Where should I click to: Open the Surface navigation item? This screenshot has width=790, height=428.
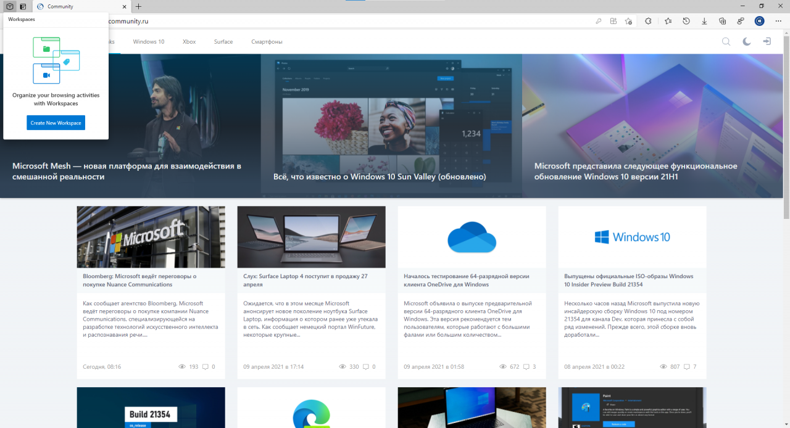(x=223, y=42)
